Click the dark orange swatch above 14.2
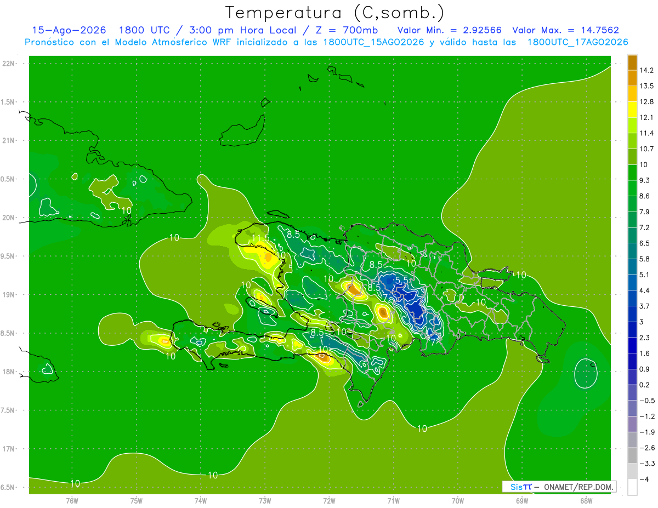658x508 pixels. click(x=632, y=62)
